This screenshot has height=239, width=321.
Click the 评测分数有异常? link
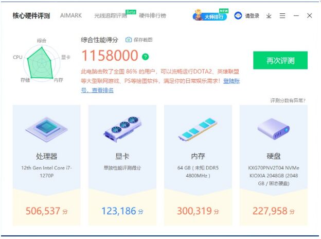coord(288,100)
